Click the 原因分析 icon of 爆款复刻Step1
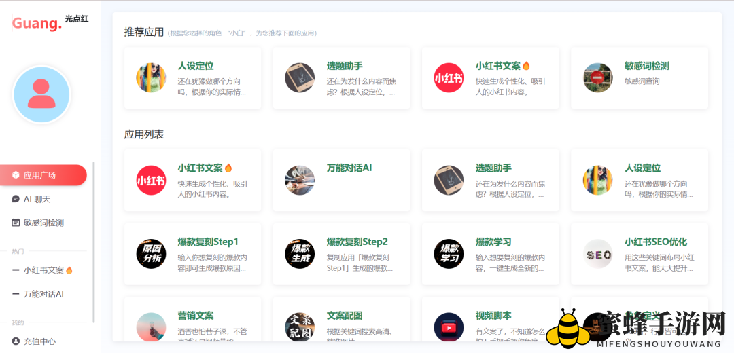Screen dimensions: 734x353 (151, 254)
